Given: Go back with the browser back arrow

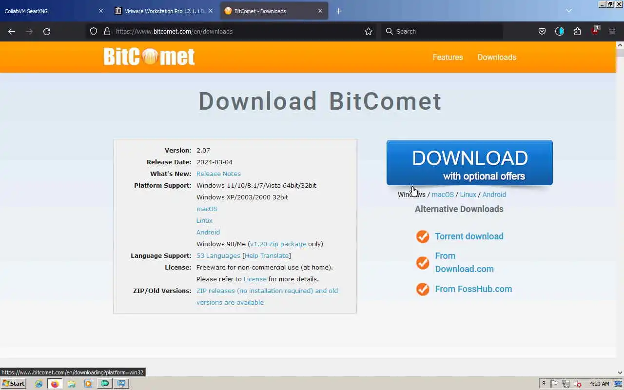Looking at the screenshot, I should pyautogui.click(x=12, y=31).
